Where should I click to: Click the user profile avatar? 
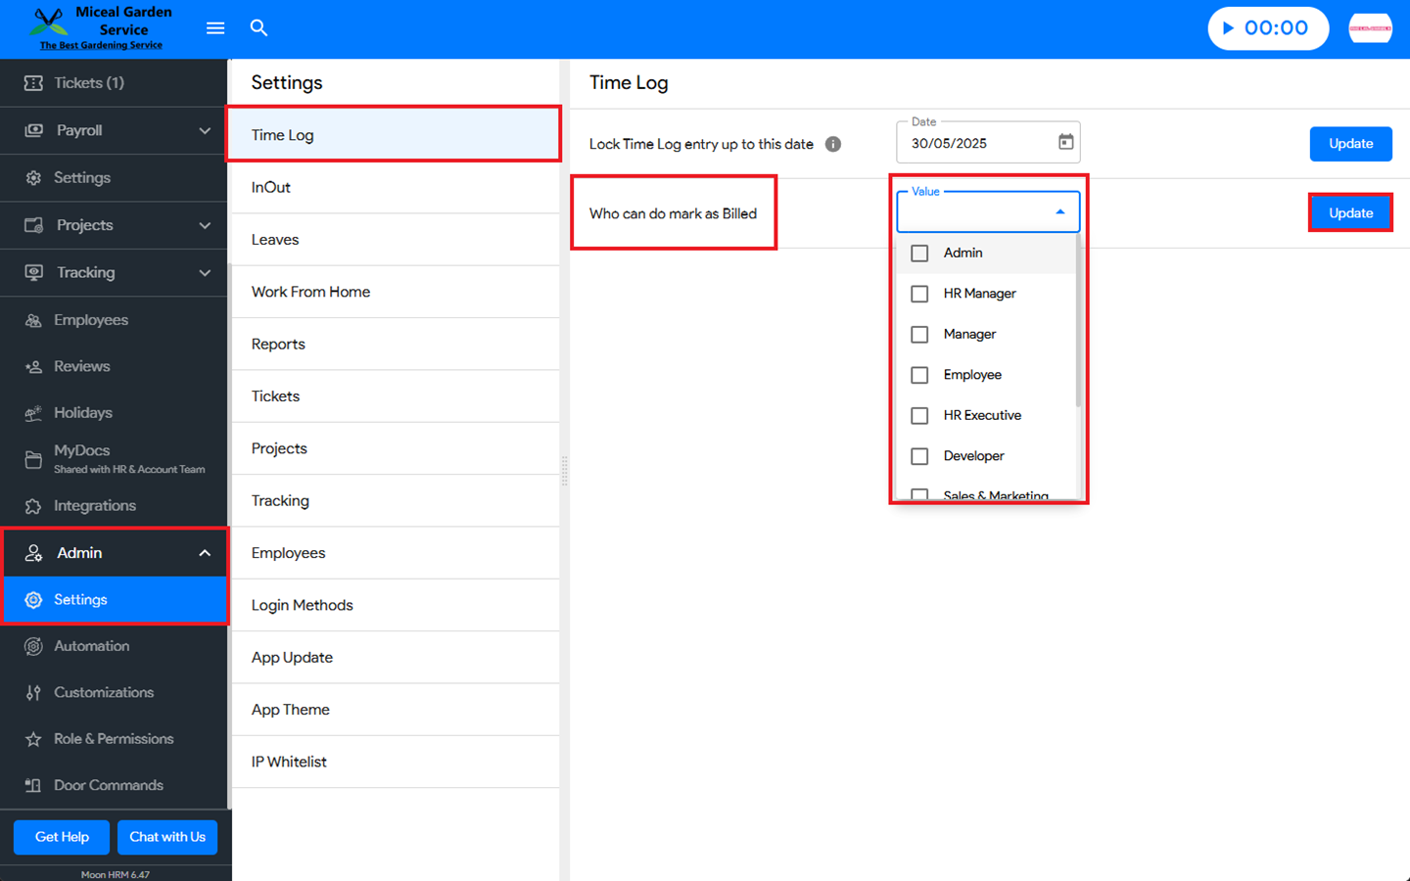[x=1370, y=28]
